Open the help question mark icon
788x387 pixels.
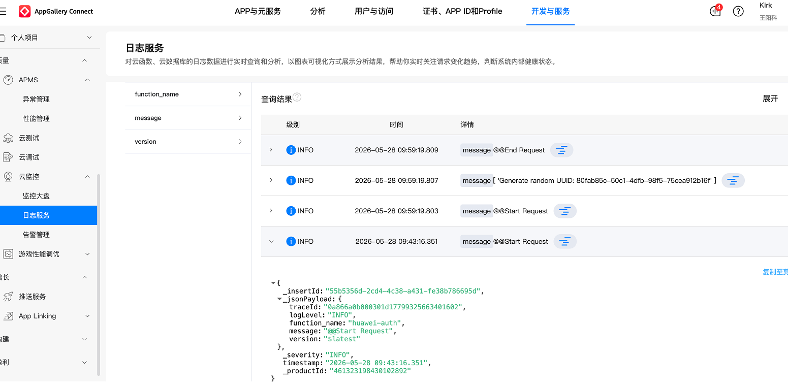click(738, 11)
